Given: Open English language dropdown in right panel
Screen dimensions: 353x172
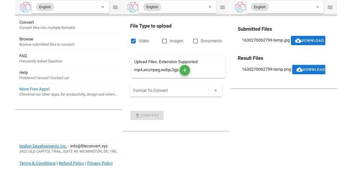Looking at the screenshot, I should click(x=285, y=7).
